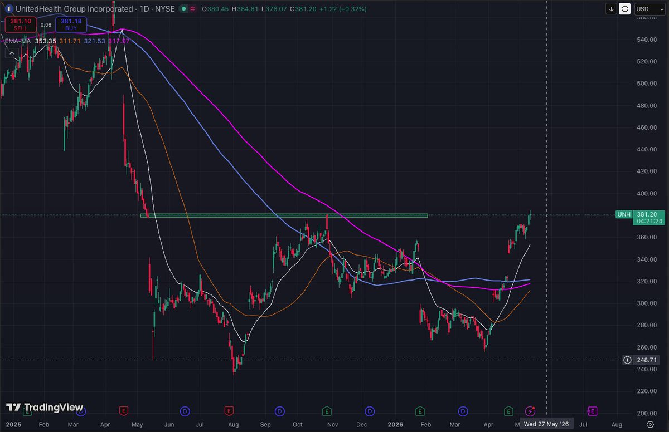Click the C381.20 close value
The height and width of the screenshot is (432, 669).
point(304,9)
